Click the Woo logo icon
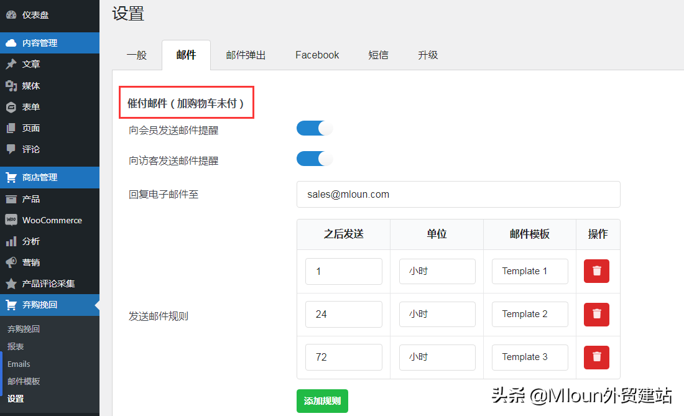This screenshot has width=684, height=416. click(x=11, y=220)
